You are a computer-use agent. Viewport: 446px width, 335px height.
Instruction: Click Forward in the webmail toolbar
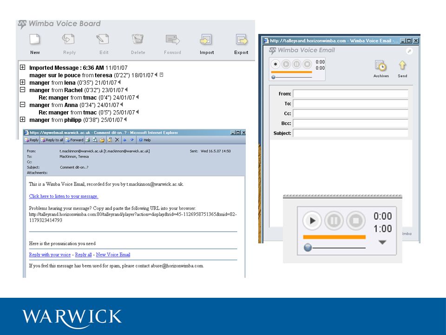tap(74, 140)
